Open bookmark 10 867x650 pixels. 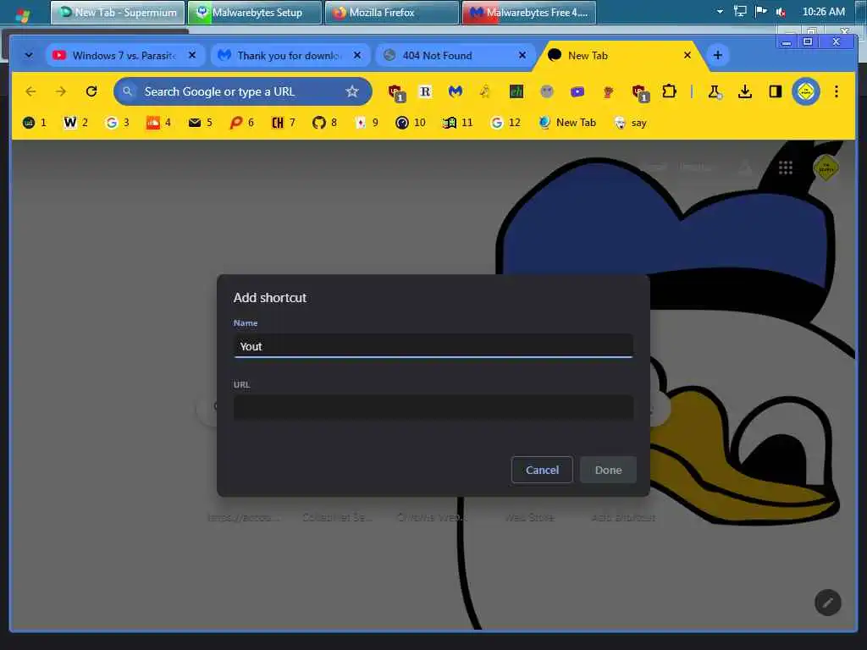coord(411,123)
